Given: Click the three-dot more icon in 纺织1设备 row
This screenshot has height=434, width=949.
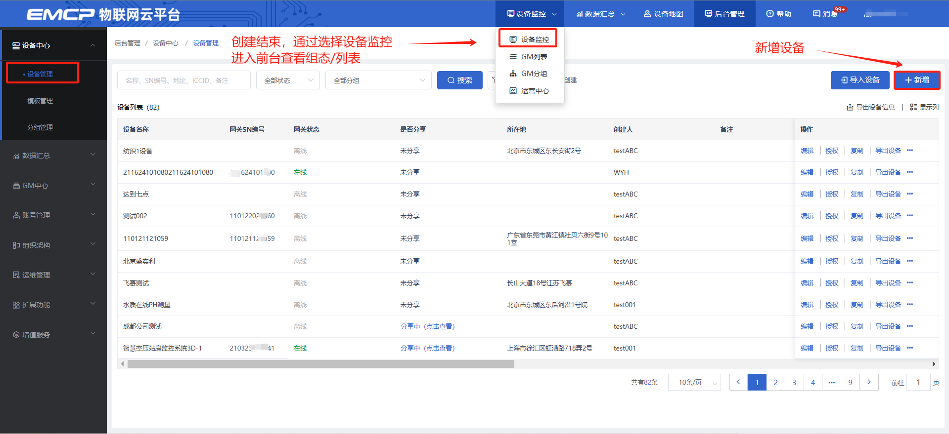Looking at the screenshot, I should coord(910,151).
